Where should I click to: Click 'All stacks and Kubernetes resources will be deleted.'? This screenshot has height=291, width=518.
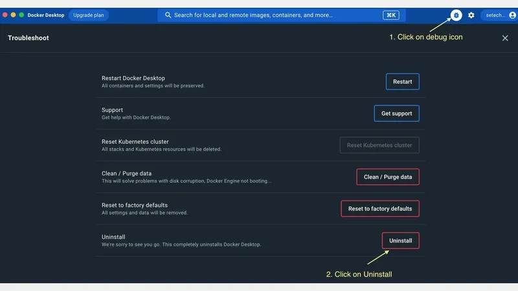[x=161, y=149]
